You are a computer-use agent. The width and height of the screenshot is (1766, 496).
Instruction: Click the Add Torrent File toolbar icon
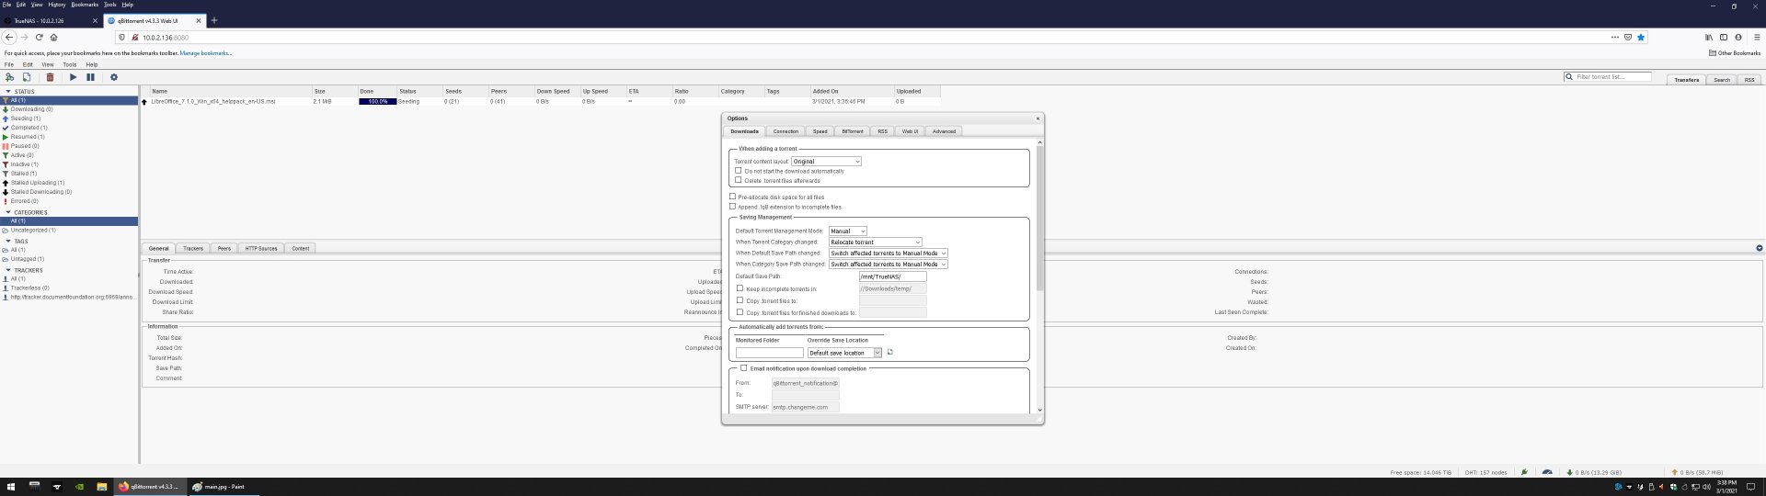click(27, 77)
